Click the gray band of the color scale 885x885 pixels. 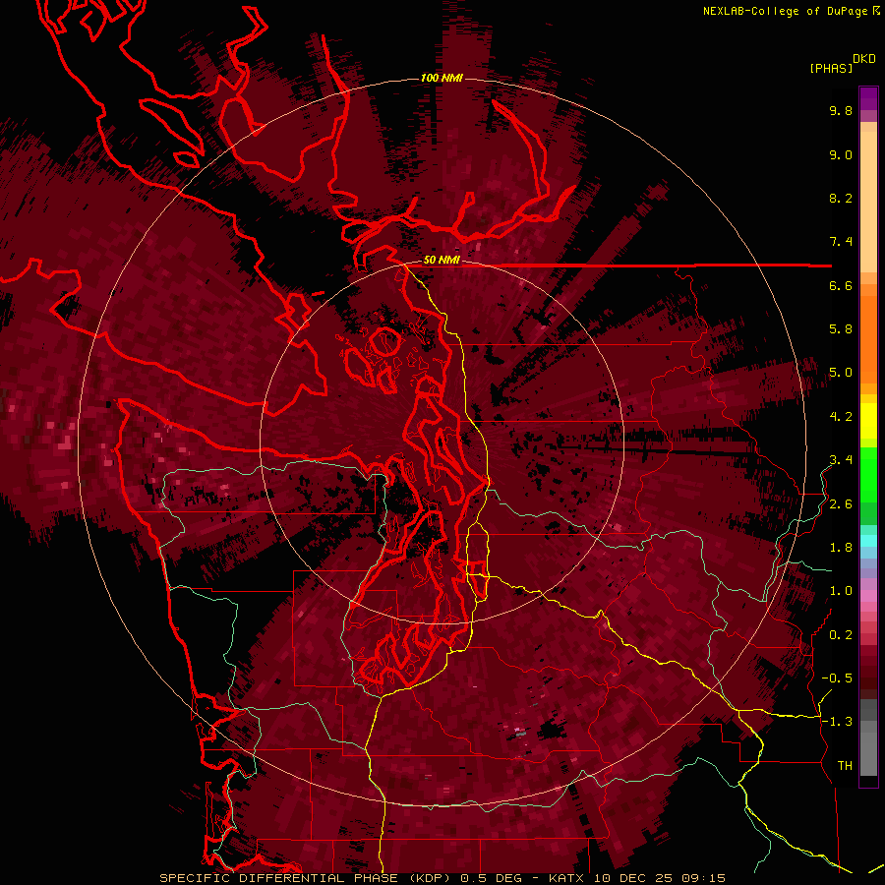pyautogui.click(x=868, y=737)
